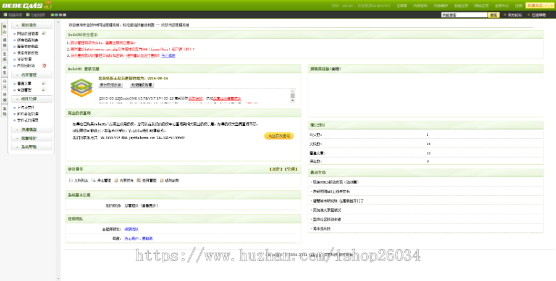This screenshot has width=556, height=281.
Task: Click the add icon next to 专题管理
Action: click(x=43, y=90)
